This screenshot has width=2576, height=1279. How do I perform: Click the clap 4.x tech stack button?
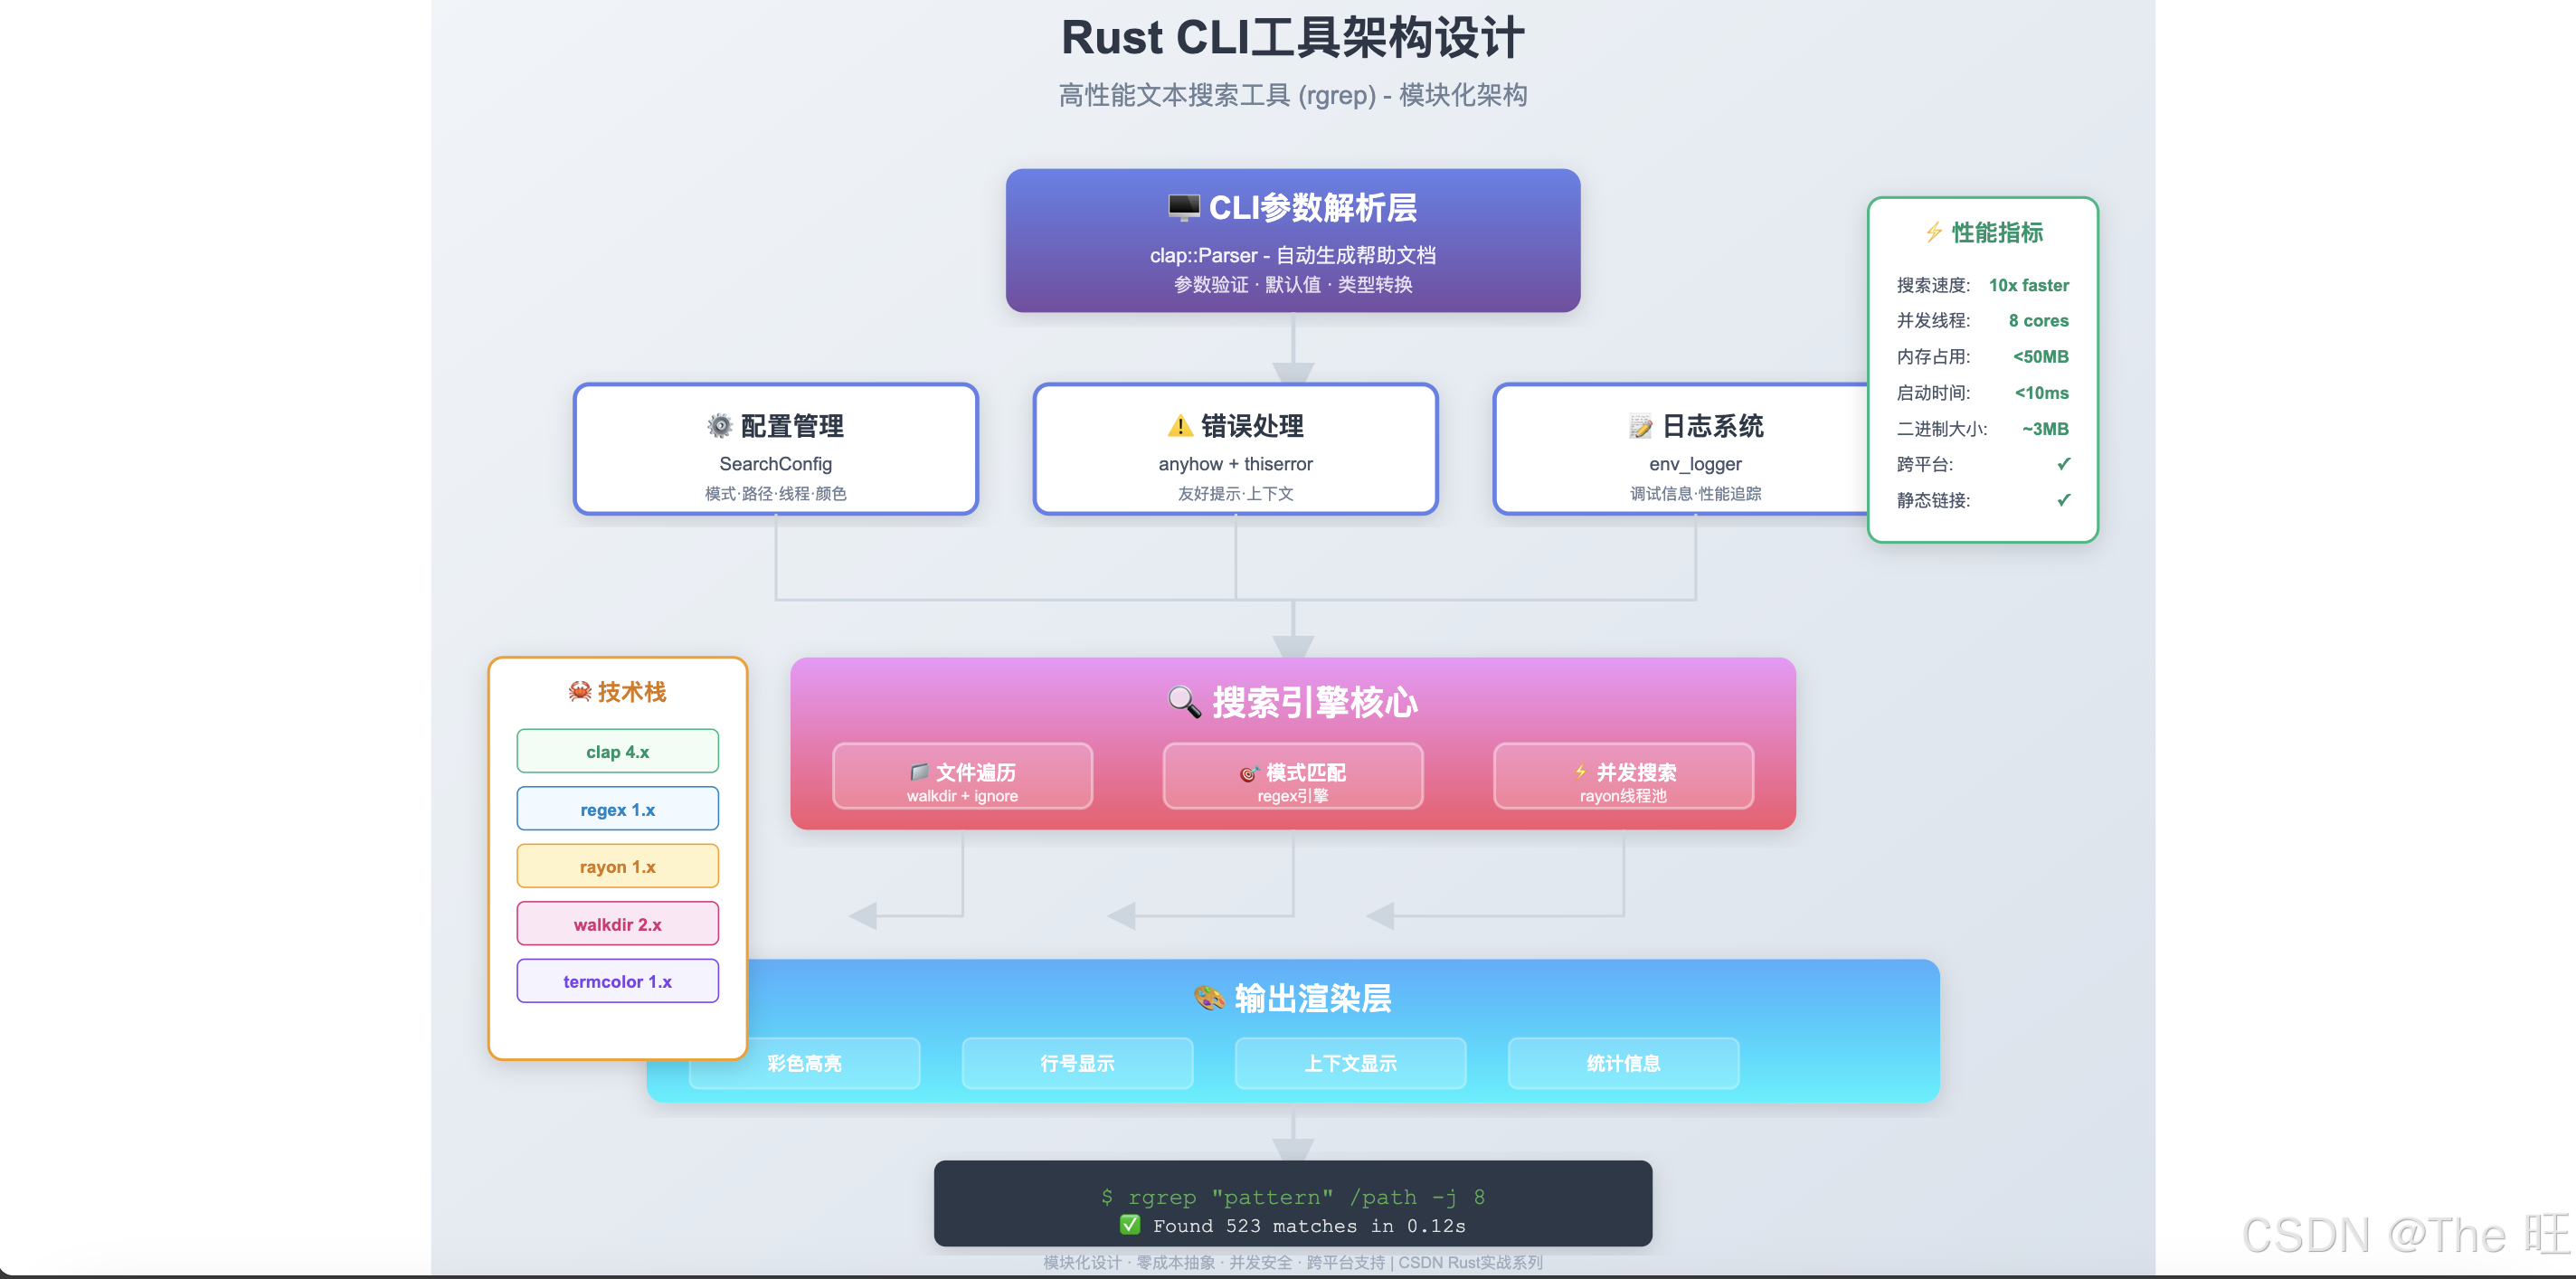(x=617, y=751)
